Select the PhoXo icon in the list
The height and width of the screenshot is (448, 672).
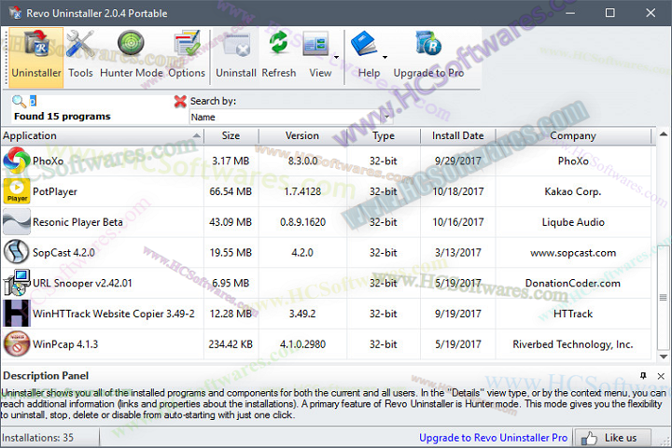point(17,161)
